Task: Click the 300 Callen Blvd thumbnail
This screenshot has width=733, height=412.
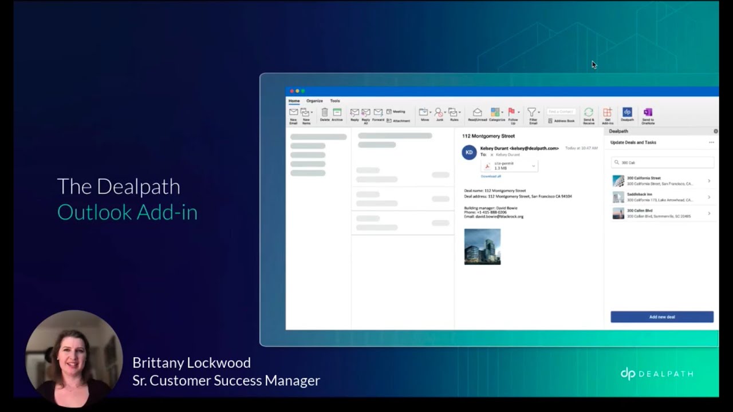Action: tap(618, 213)
